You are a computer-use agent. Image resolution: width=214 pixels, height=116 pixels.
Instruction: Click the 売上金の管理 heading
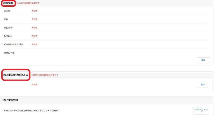coord(11,100)
